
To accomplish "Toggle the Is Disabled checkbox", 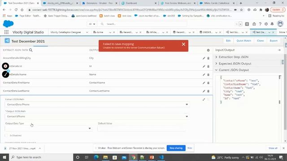I will [x=6, y=136].
